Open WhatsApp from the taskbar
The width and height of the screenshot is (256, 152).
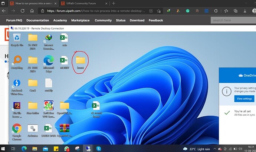coord(67,149)
